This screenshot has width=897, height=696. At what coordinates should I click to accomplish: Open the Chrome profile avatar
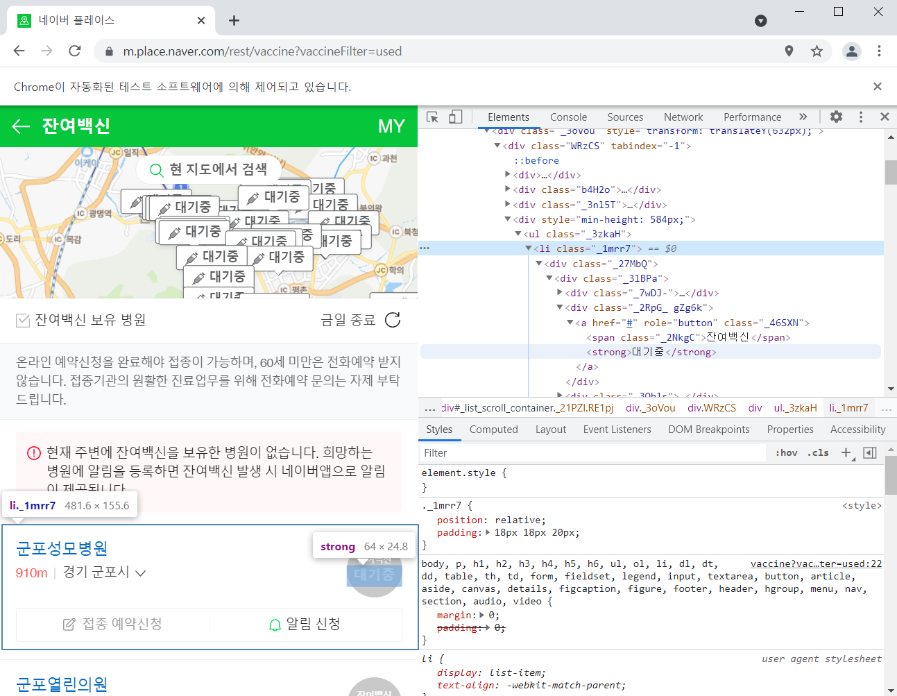[x=852, y=51]
